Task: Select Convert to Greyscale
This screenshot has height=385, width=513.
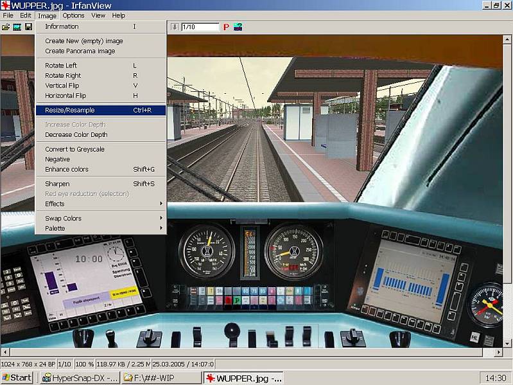Action: tap(101, 149)
